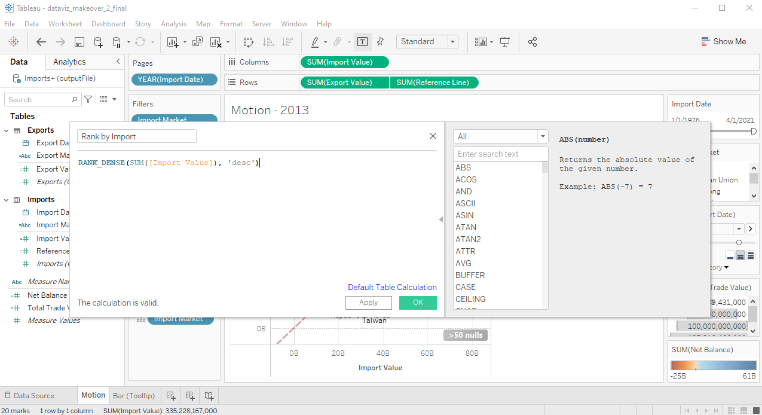762x415 pixels.
Task: Click OK in the calculation editor
Action: pyautogui.click(x=418, y=303)
